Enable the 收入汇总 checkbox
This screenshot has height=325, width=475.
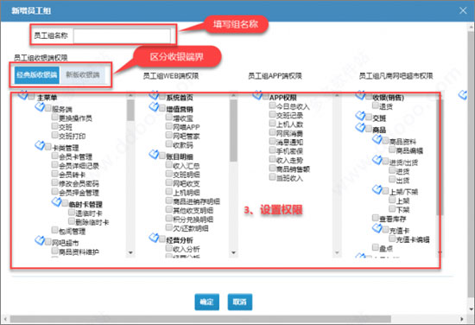pos(169,164)
